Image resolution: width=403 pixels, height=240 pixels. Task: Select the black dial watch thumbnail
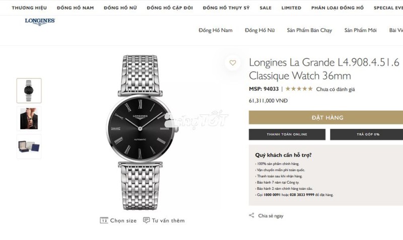29,91
